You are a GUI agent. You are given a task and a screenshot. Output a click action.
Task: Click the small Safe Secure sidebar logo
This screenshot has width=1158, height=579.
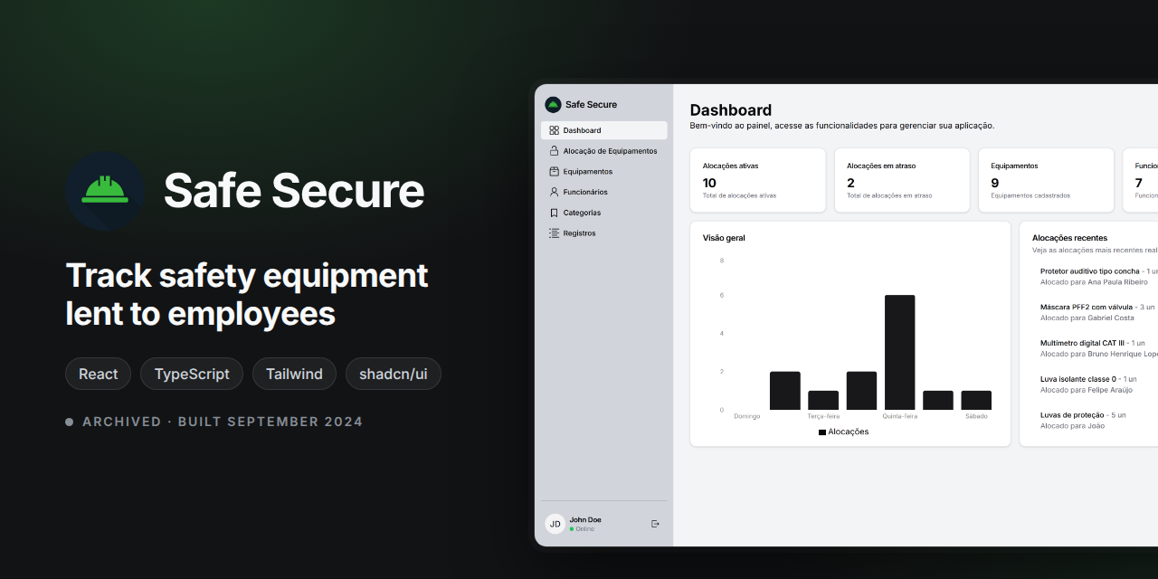click(553, 105)
